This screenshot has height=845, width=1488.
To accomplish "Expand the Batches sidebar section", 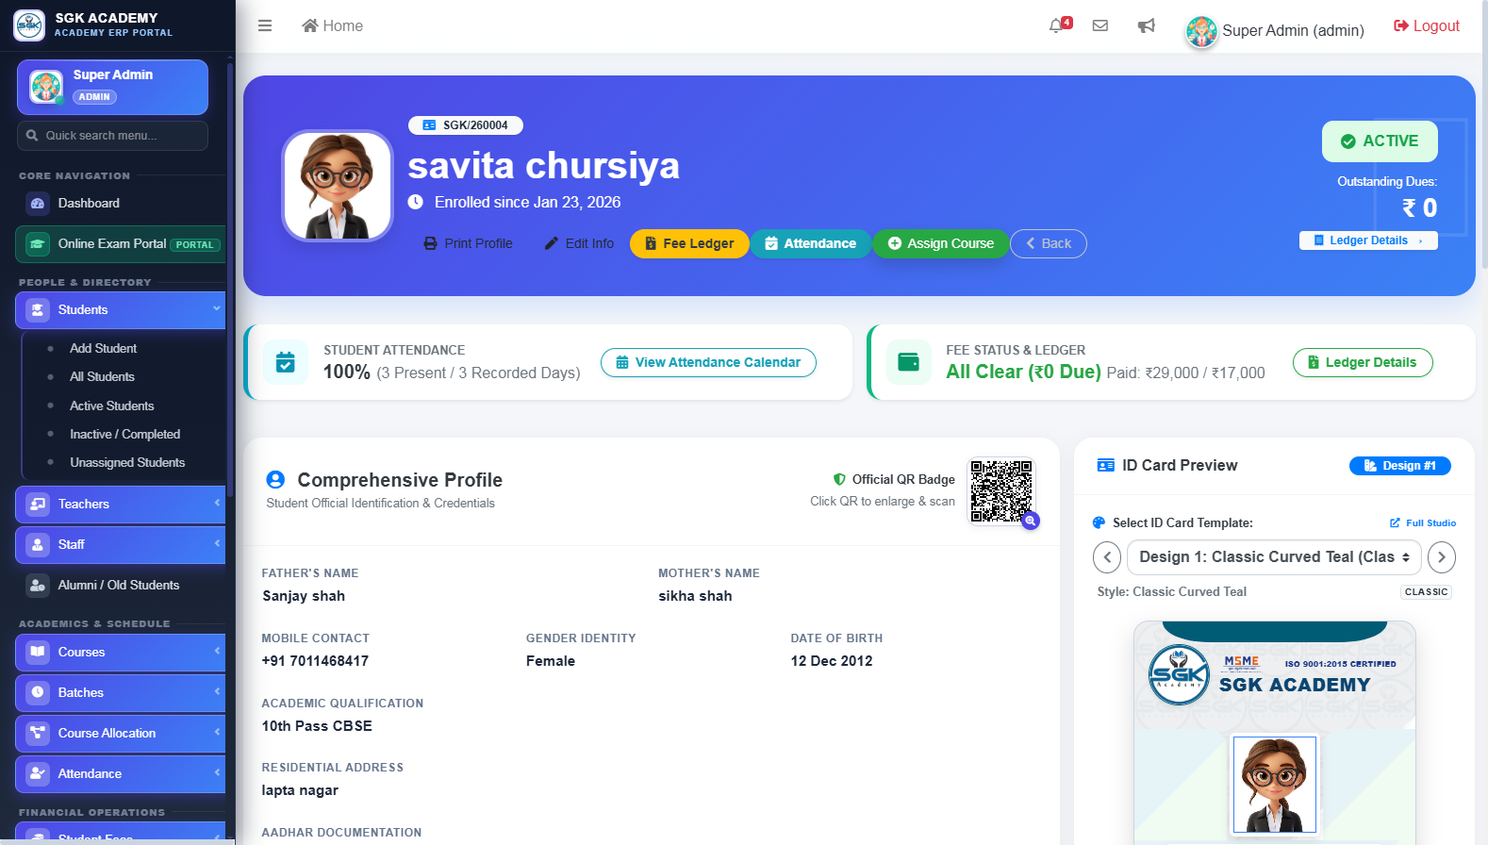I will (121, 692).
